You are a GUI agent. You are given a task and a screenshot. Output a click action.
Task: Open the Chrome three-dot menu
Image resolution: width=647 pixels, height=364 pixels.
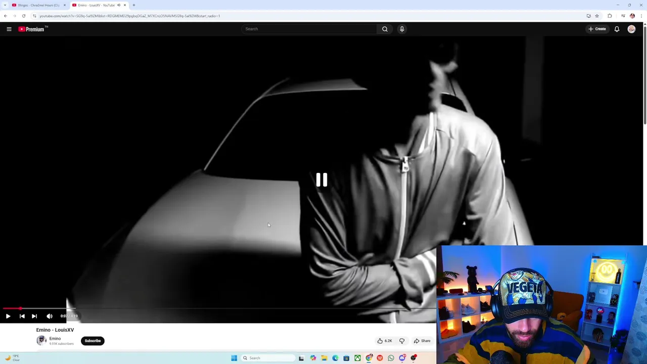[x=641, y=16]
